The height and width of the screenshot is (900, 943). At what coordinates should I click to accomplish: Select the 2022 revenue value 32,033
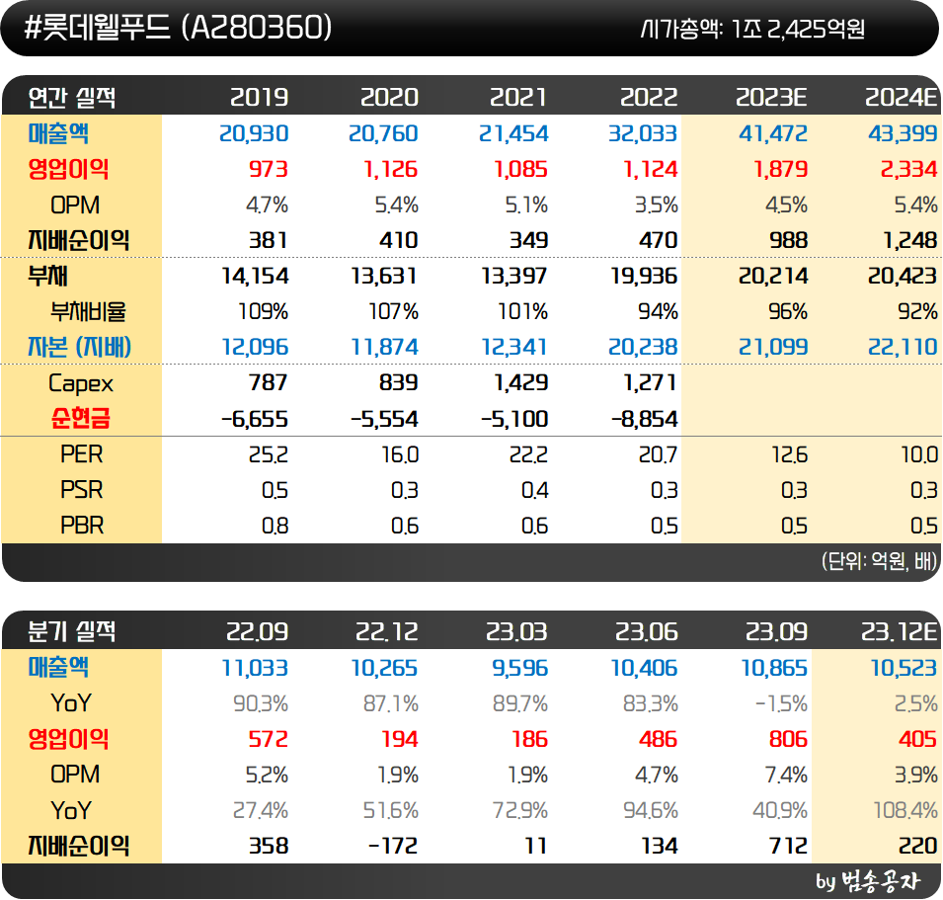click(643, 133)
